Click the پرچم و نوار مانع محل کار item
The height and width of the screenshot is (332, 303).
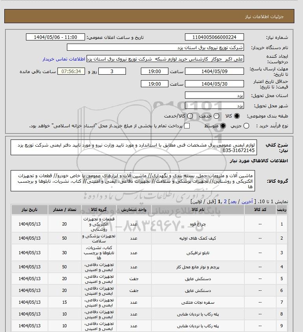pyautogui.click(x=198, y=267)
